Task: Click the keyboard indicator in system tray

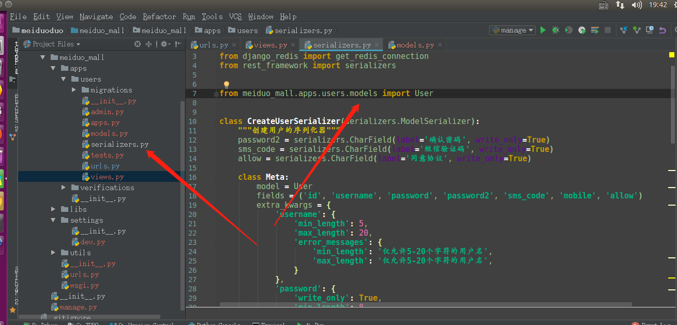Action: click(x=604, y=5)
